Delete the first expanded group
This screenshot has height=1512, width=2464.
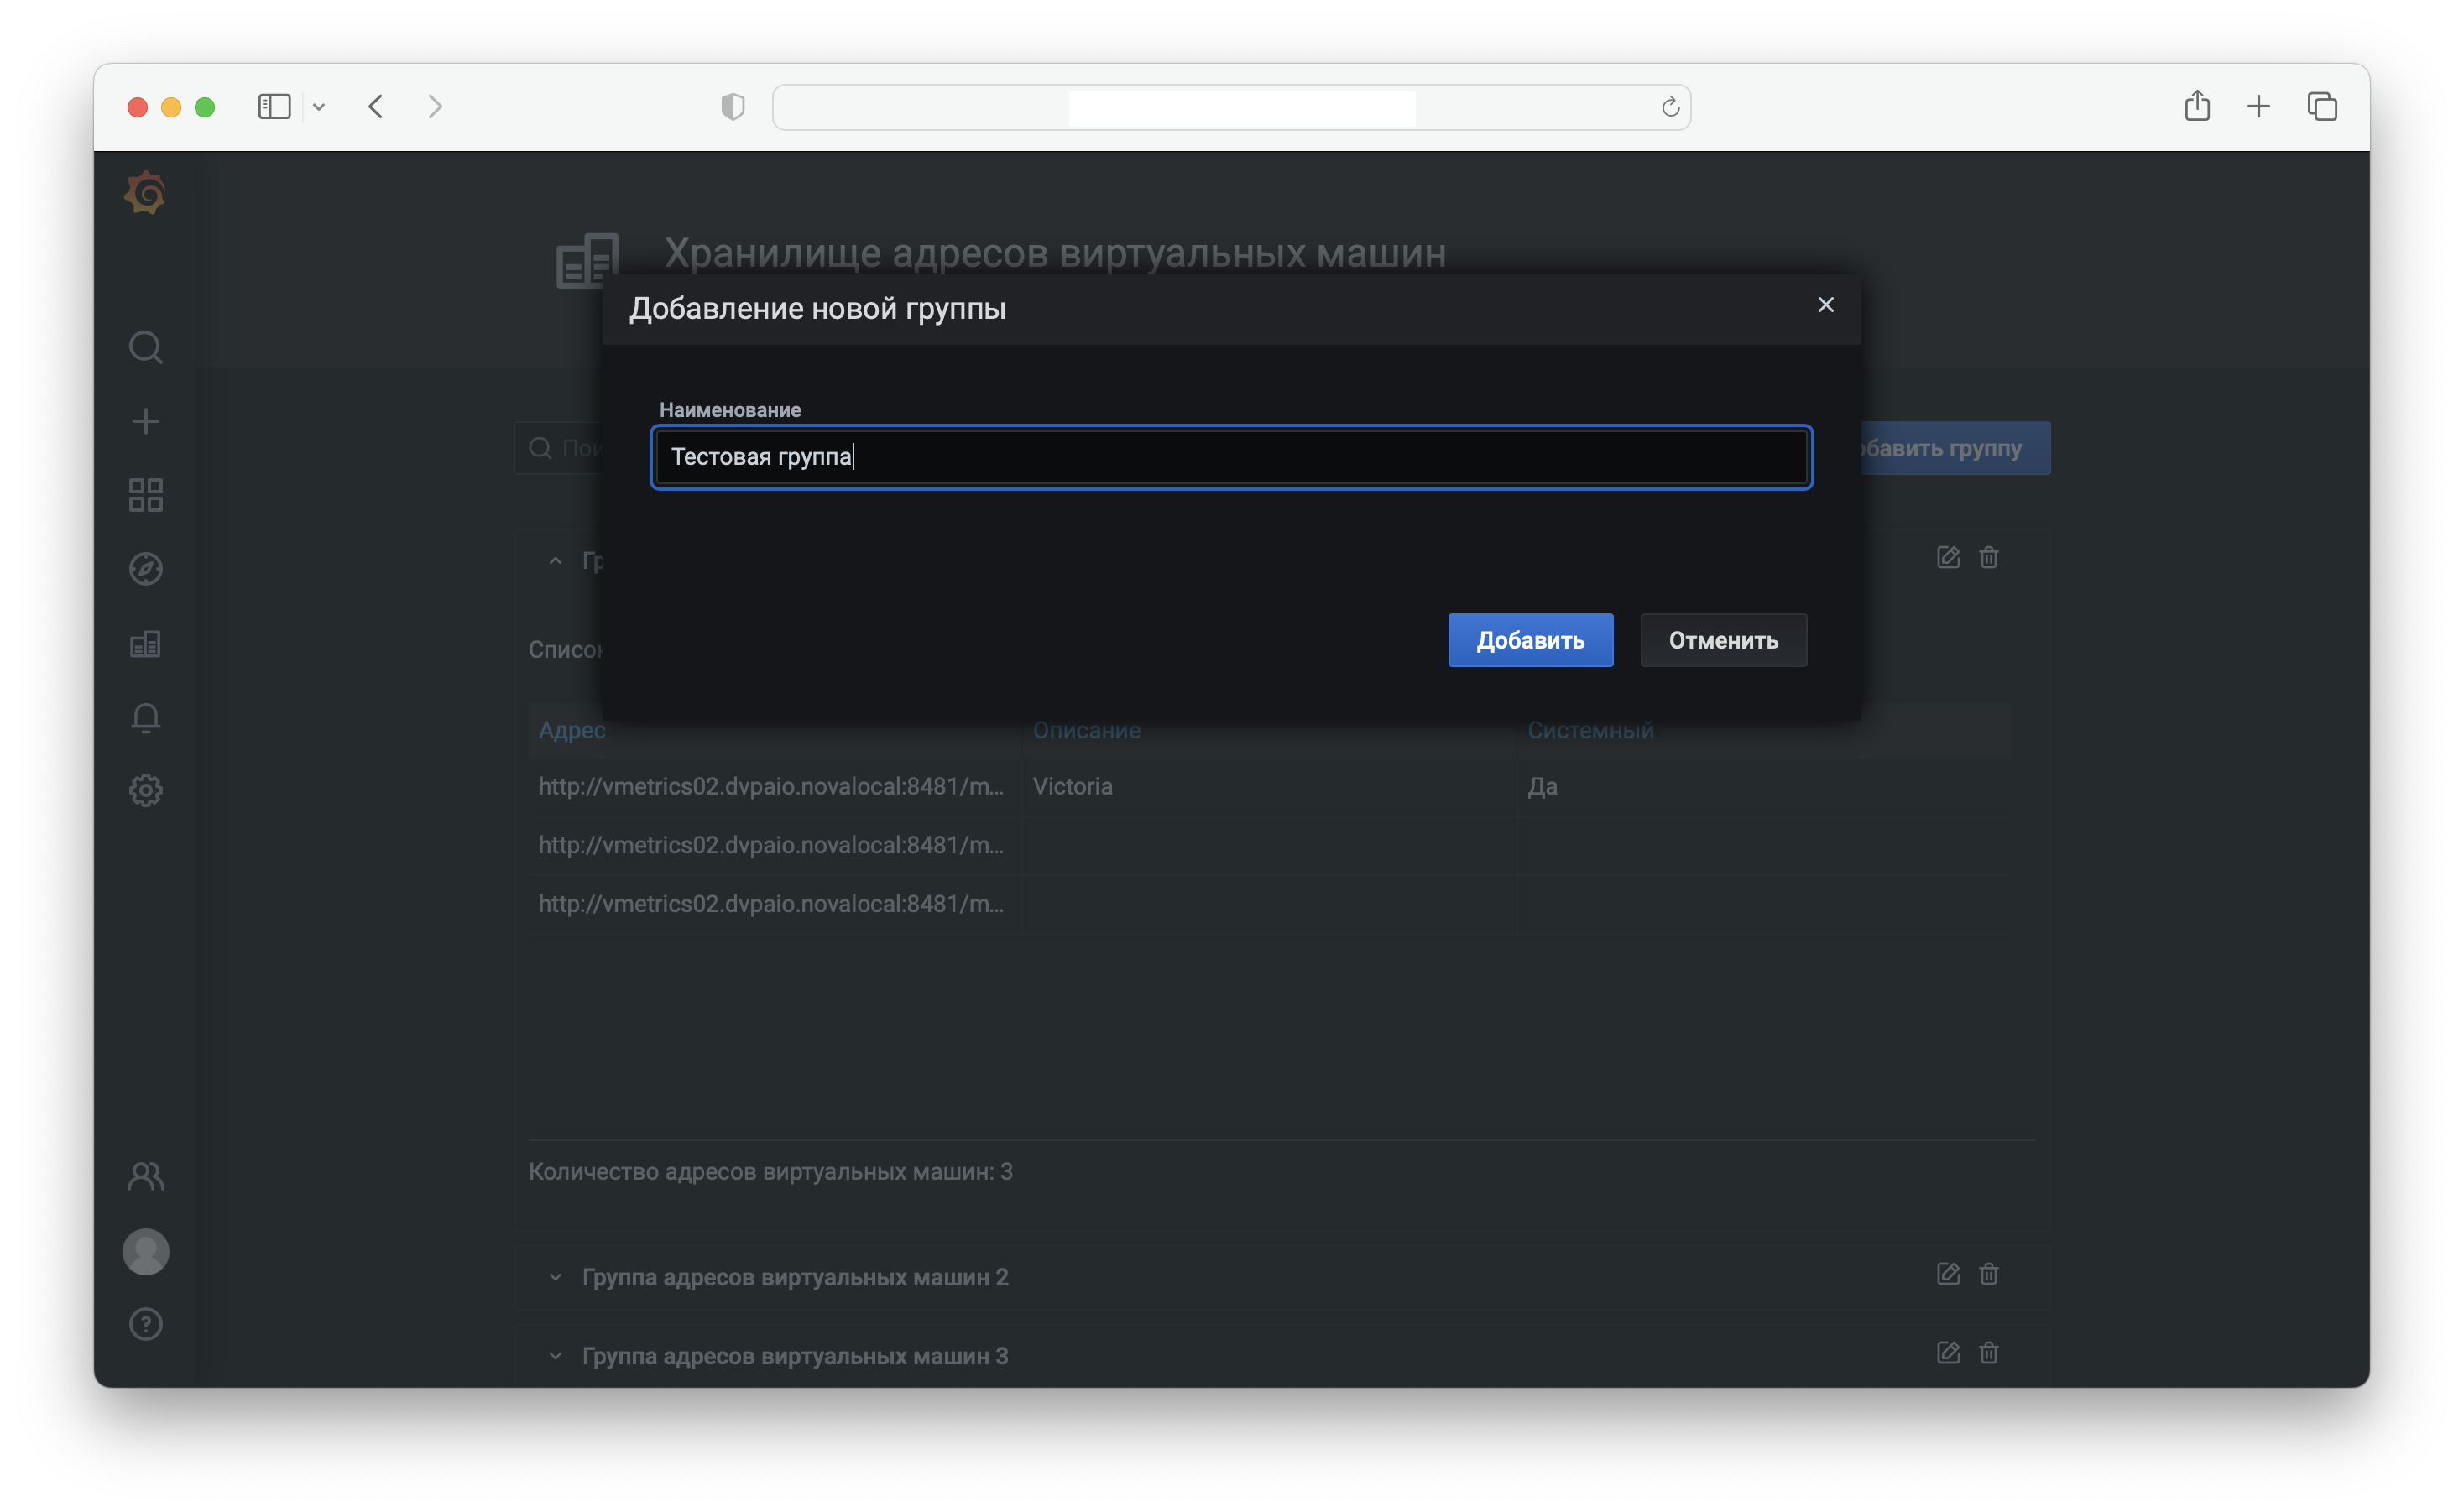pos(1989,558)
